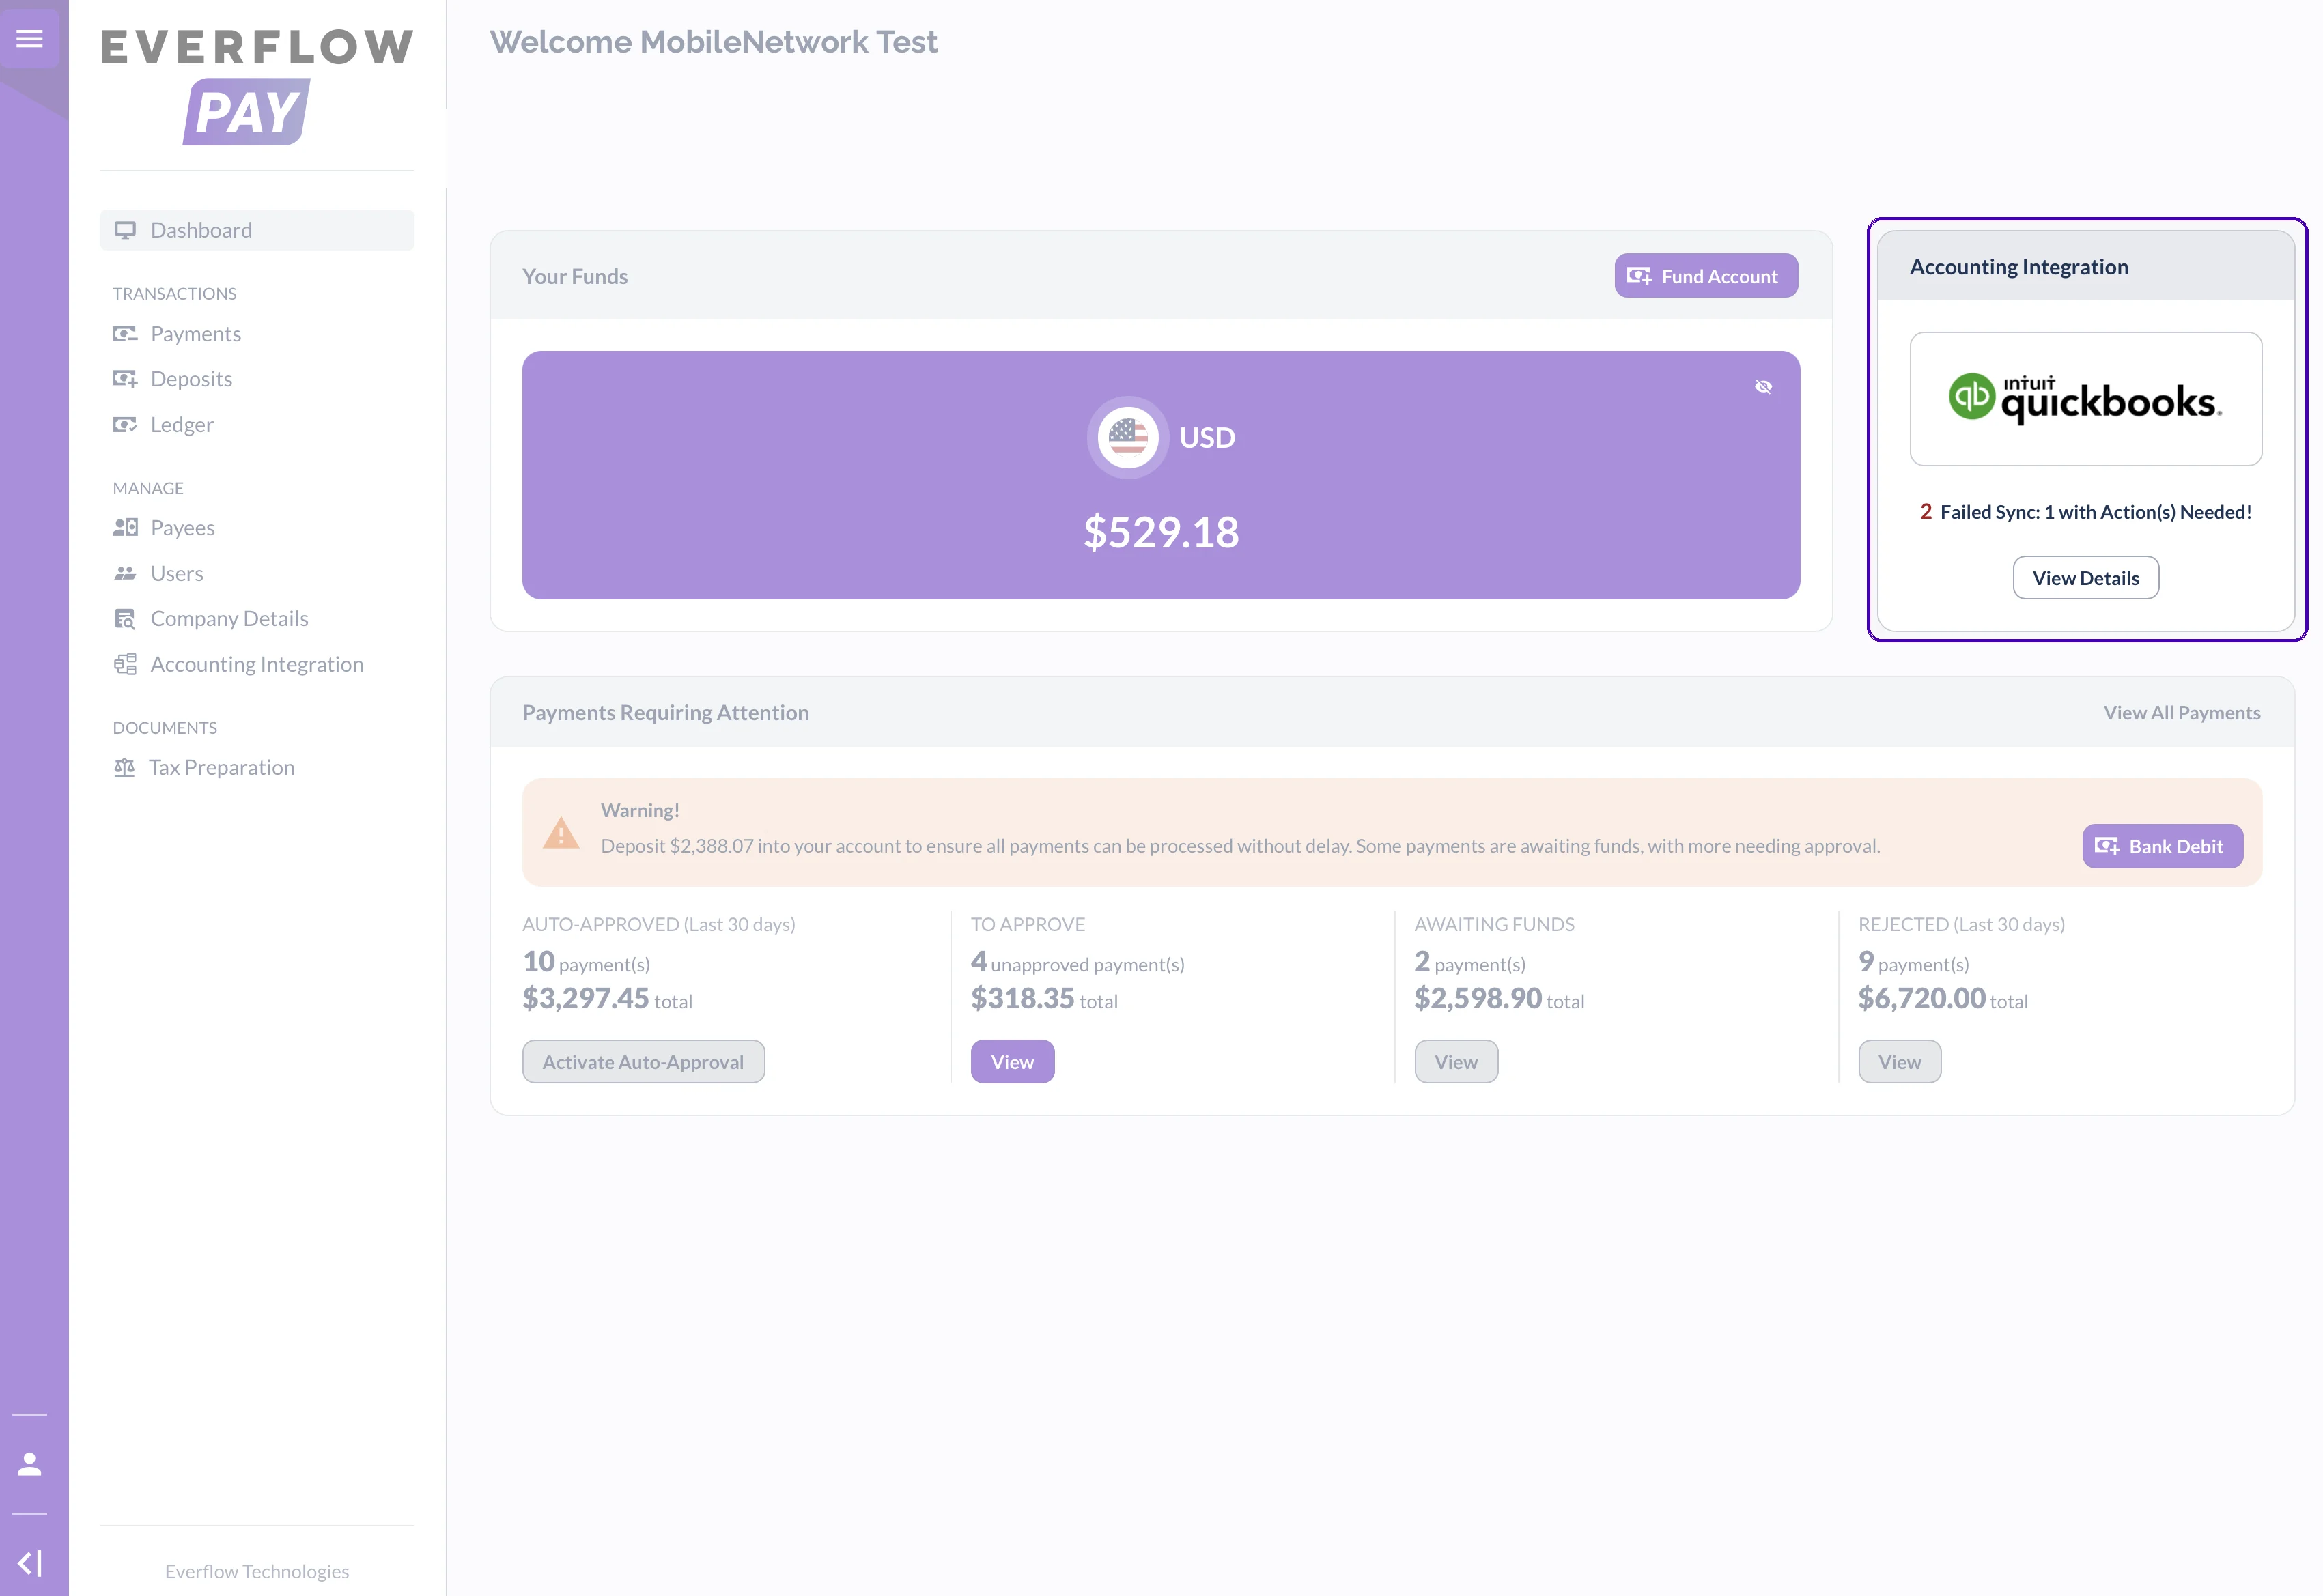
Task: View the unapproved payments to approve
Action: pos(1012,1062)
